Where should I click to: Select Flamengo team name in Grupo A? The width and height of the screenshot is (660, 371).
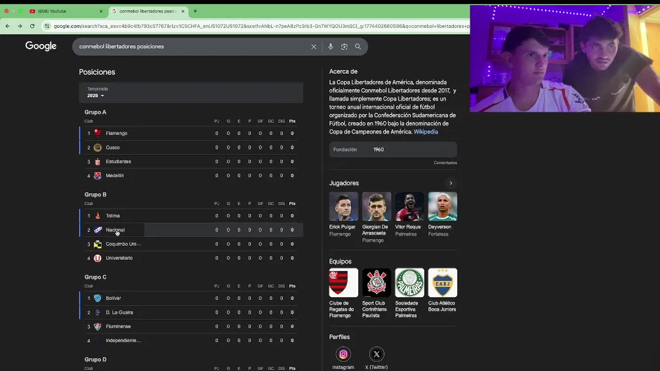coord(117,133)
